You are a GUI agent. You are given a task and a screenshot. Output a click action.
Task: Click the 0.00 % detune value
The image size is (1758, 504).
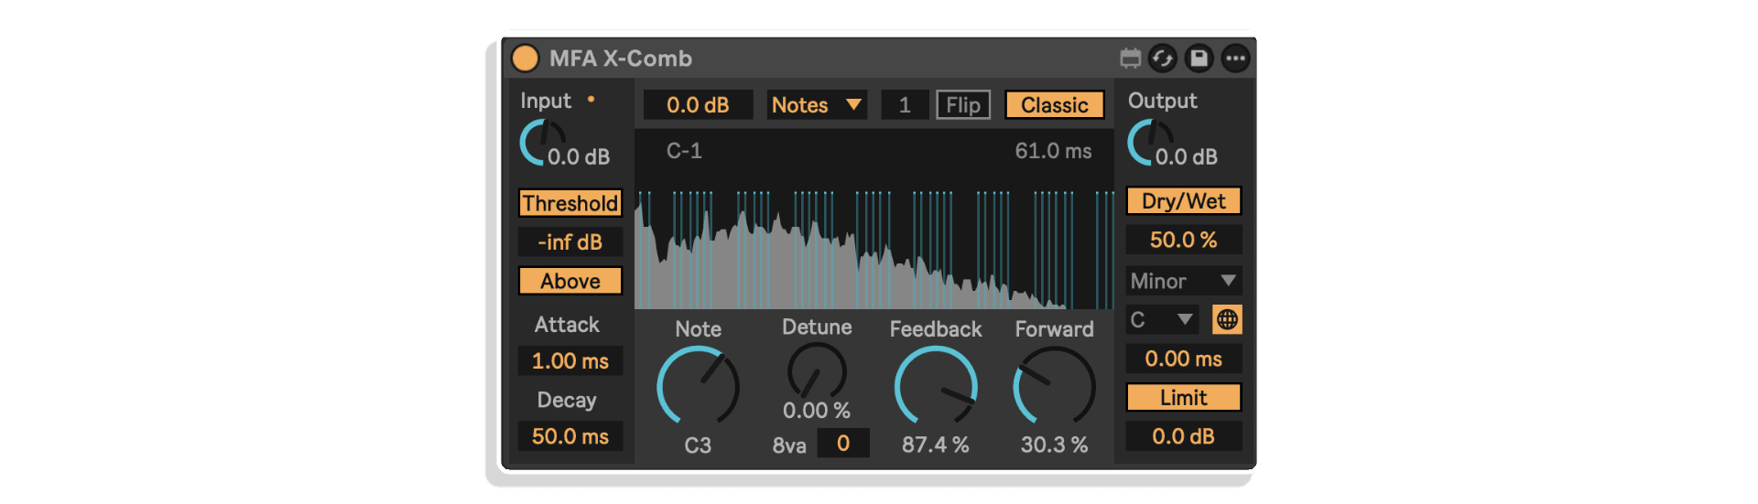tap(817, 411)
